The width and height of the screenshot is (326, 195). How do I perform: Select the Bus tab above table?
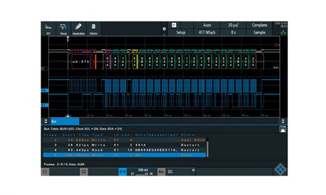click(x=55, y=121)
